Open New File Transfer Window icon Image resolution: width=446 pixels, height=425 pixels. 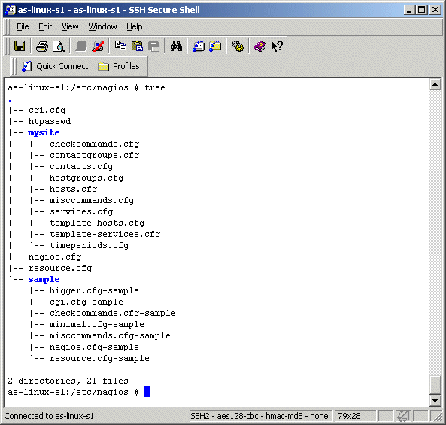click(215, 46)
